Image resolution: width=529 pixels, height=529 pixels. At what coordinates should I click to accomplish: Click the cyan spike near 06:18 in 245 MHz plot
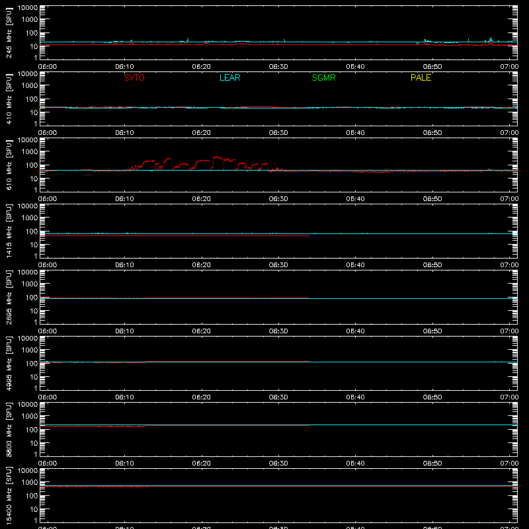click(x=188, y=39)
